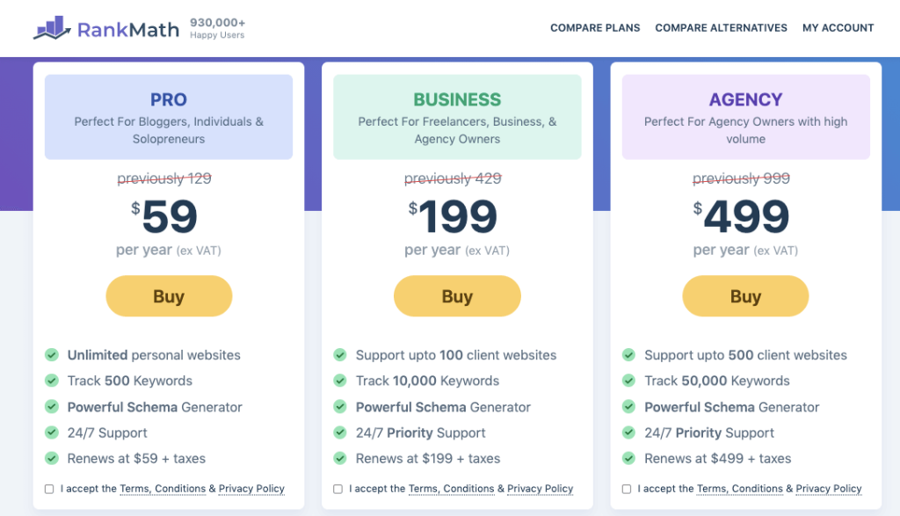Click checkmark beside Renews at $499
This screenshot has width=900, height=516.
point(629,459)
